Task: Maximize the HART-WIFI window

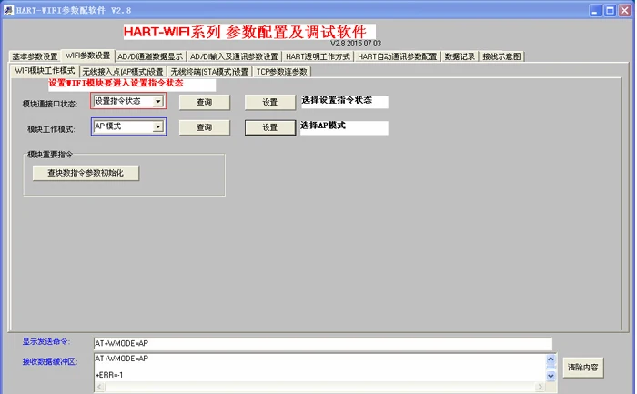Action: tap(611, 11)
